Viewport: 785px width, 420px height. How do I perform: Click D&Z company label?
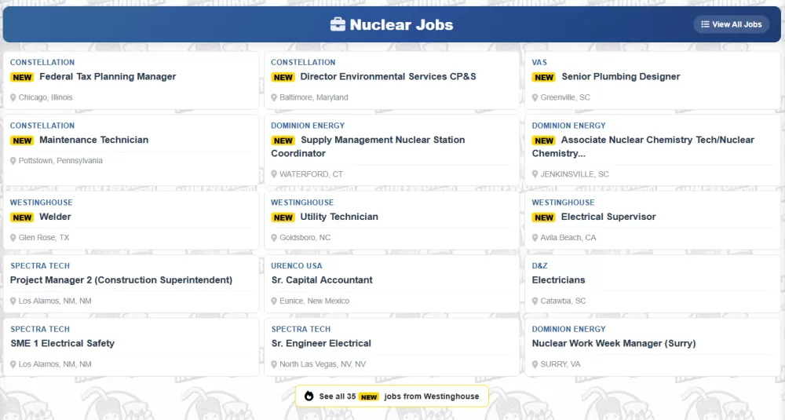[539, 266]
